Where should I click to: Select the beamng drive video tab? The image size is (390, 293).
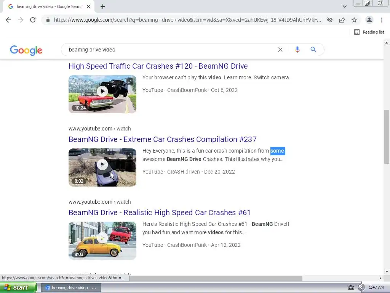click(x=49, y=7)
